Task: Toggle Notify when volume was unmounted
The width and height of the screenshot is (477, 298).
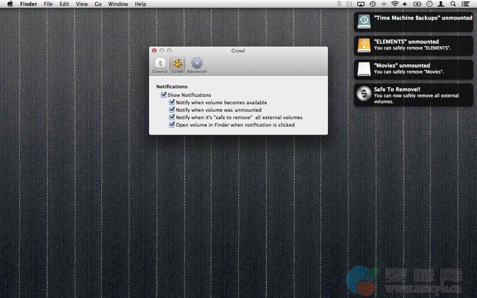Action: click(x=172, y=110)
